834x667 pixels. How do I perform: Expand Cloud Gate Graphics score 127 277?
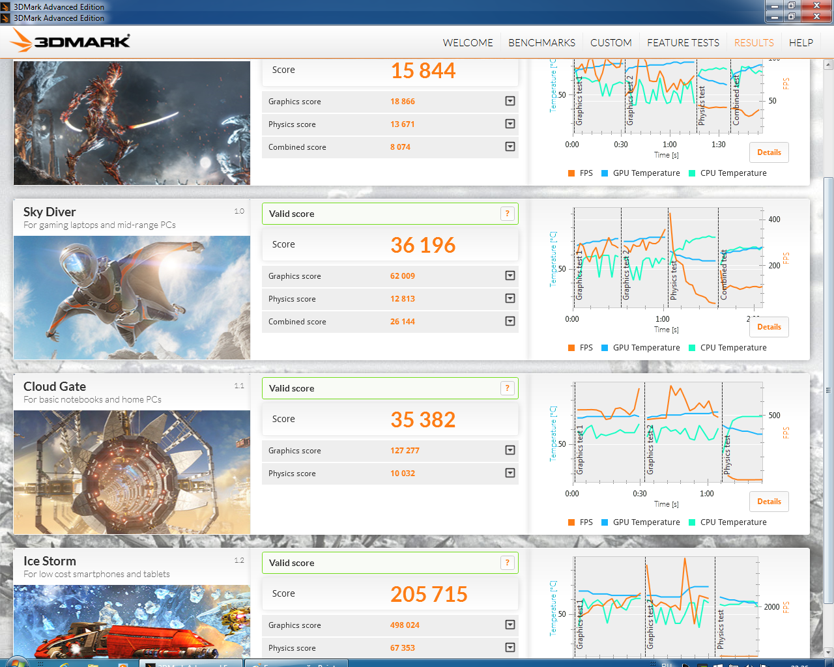[510, 450]
